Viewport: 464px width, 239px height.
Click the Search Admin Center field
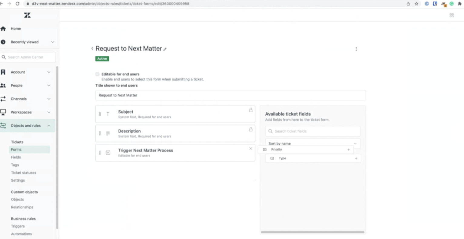(x=28, y=57)
